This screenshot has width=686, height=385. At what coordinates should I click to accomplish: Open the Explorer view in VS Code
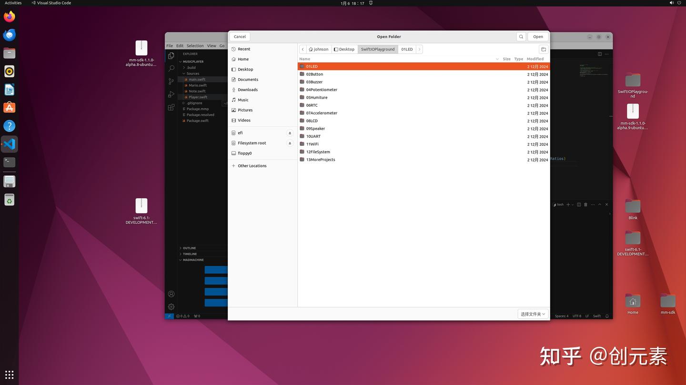171,56
